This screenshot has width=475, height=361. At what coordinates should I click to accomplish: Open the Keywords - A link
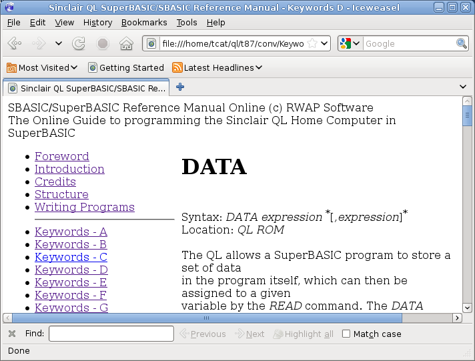pyautogui.click(x=71, y=232)
